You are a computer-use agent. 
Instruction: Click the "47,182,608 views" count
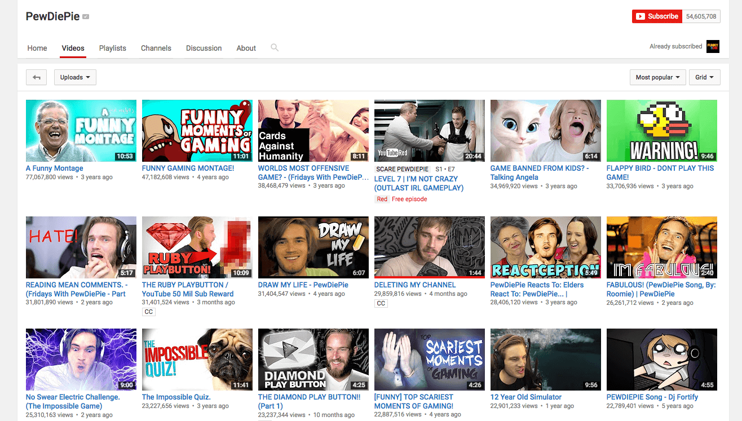click(166, 177)
